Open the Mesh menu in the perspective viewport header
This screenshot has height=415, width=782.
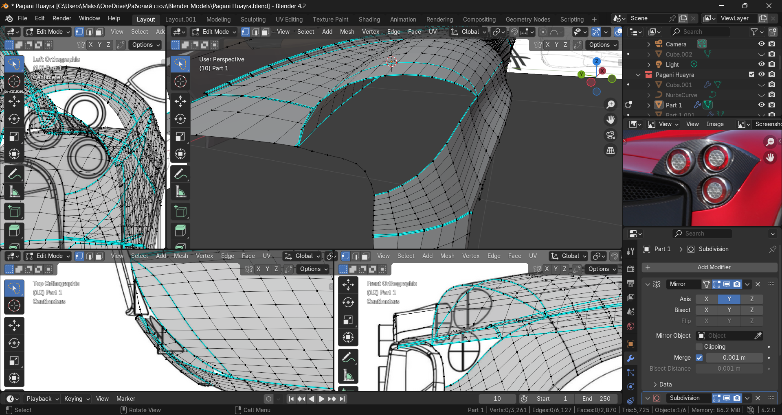point(347,32)
